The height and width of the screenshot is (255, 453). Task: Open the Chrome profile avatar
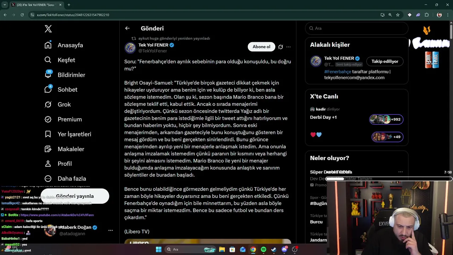click(439, 15)
